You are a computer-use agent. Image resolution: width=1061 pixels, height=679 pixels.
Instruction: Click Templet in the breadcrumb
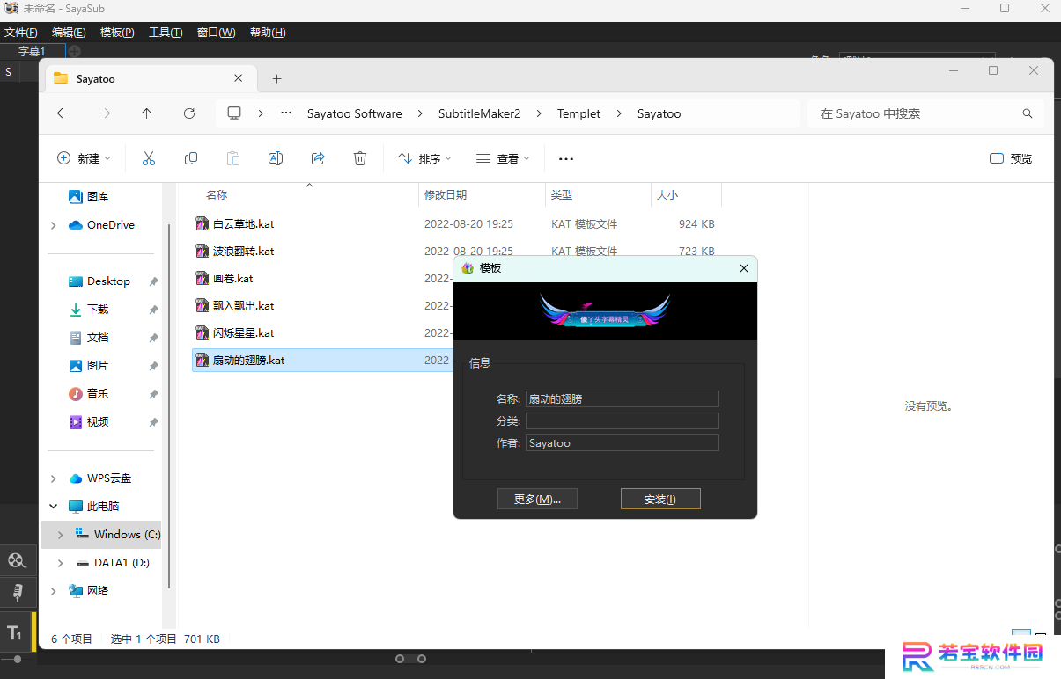coord(578,113)
